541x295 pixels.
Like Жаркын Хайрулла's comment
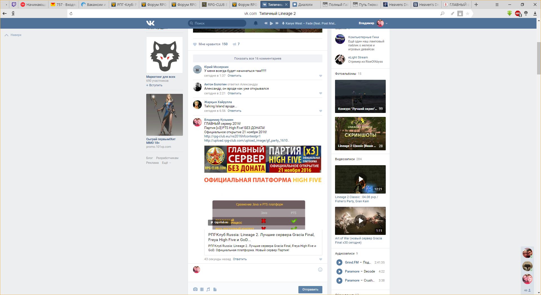click(x=320, y=111)
